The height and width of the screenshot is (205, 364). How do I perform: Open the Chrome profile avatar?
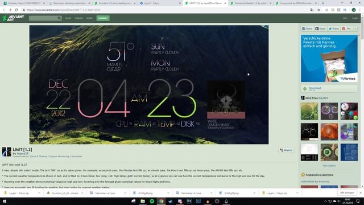point(354,10)
